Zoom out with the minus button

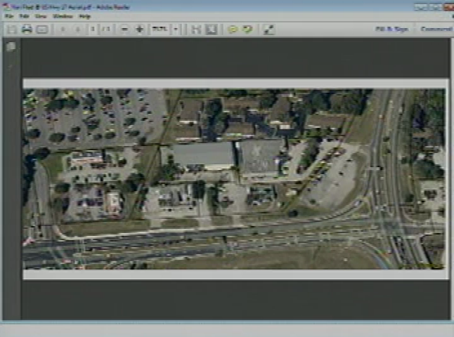coord(124,29)
